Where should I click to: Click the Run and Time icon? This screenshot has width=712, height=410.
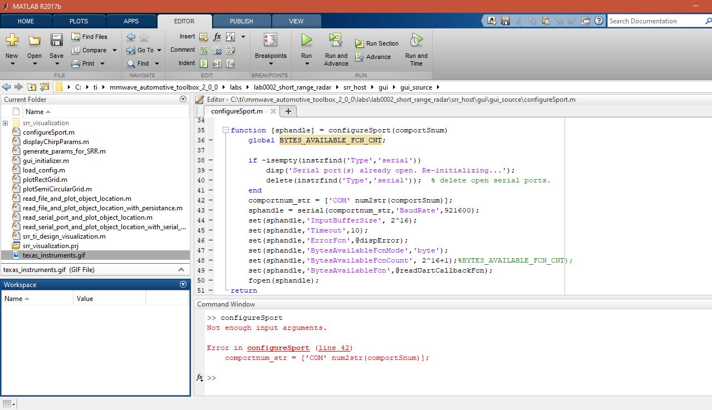point(416,40)
